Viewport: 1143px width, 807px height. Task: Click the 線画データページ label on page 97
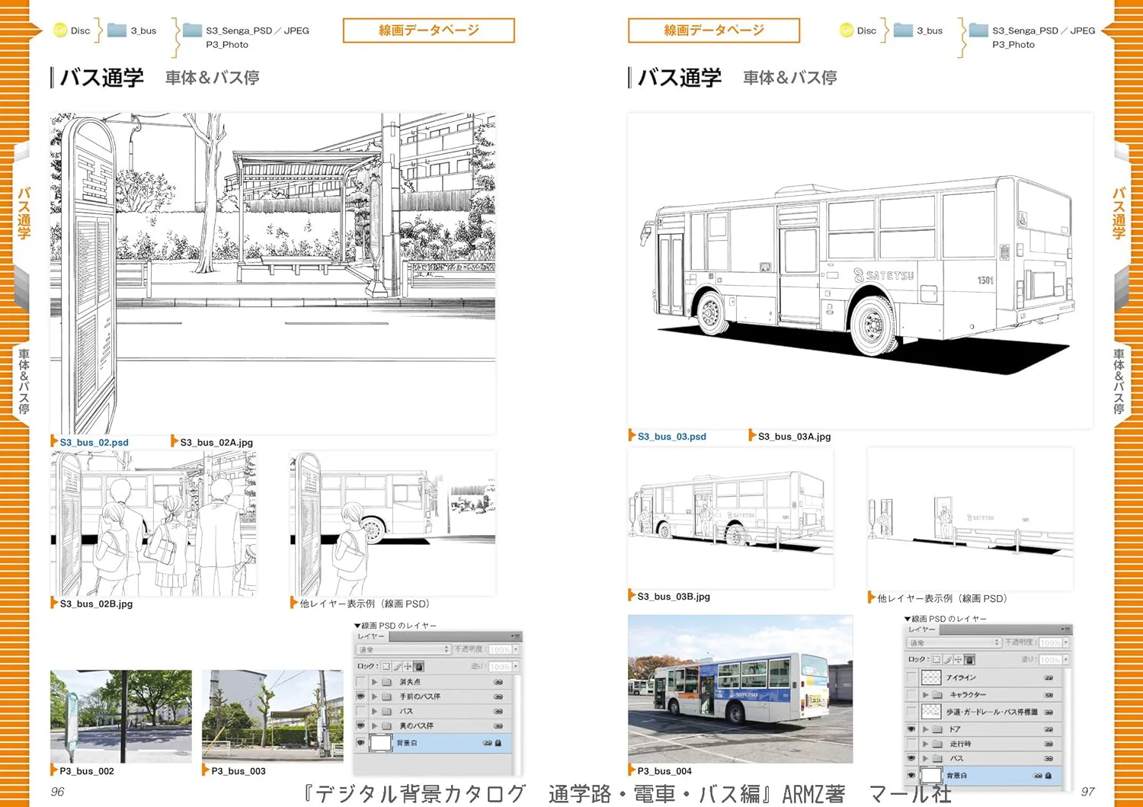[714, 30]
